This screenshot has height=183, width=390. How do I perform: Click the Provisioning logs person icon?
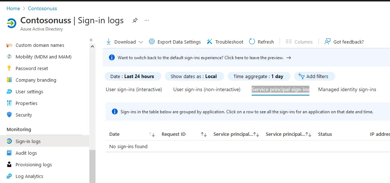[x=9, y=164]
